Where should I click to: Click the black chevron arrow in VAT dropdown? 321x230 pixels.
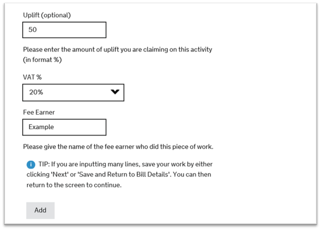(x=115, y=92)
